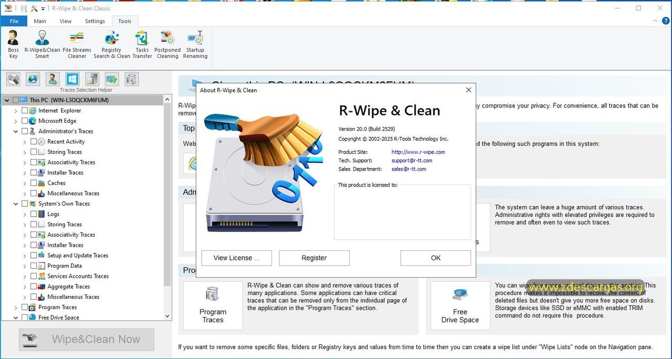Select Installer Traces under System's Own Traces
Viewport: 672px width, 359px height.
(65, 245)
